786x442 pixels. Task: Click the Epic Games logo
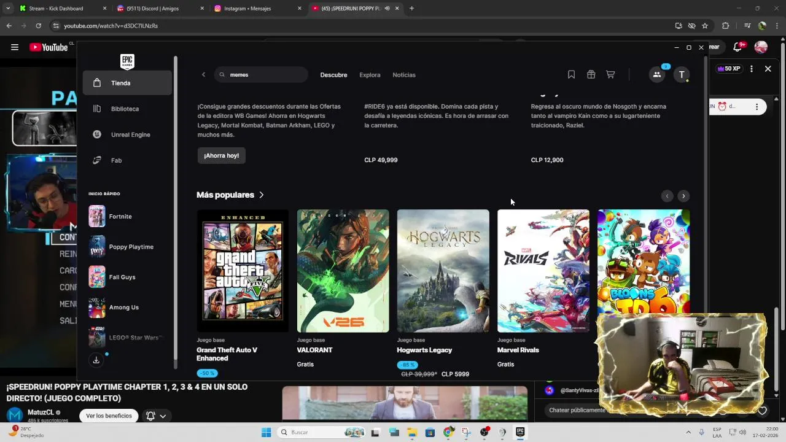(127, 61)
